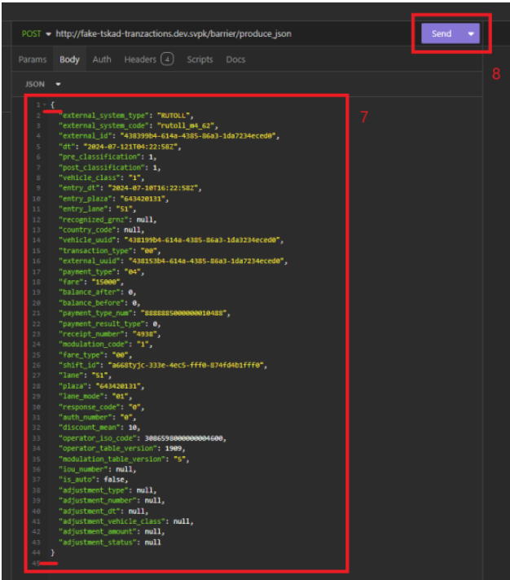Click line number 45 in the gutter
510x580 pixels.
pyautogui.click(x=34, y=562)
